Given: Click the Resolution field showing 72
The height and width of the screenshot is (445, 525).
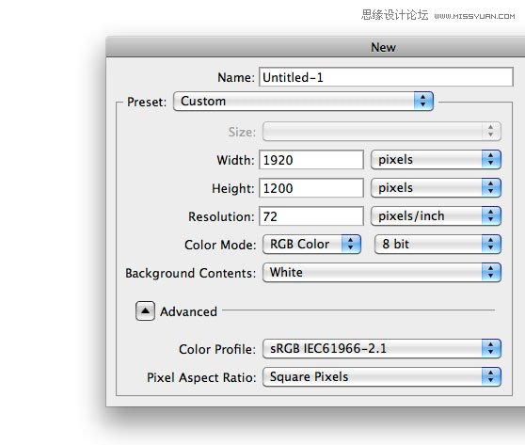Looking at the screenshot, I should tap(311, 216).
